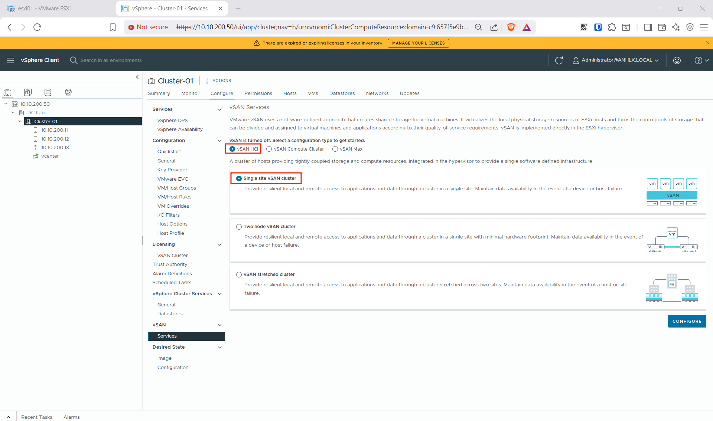This screenshot has width=713, height=421.
Task: Select the vcenter VM in inventory tree
Action: click(50, 156)
